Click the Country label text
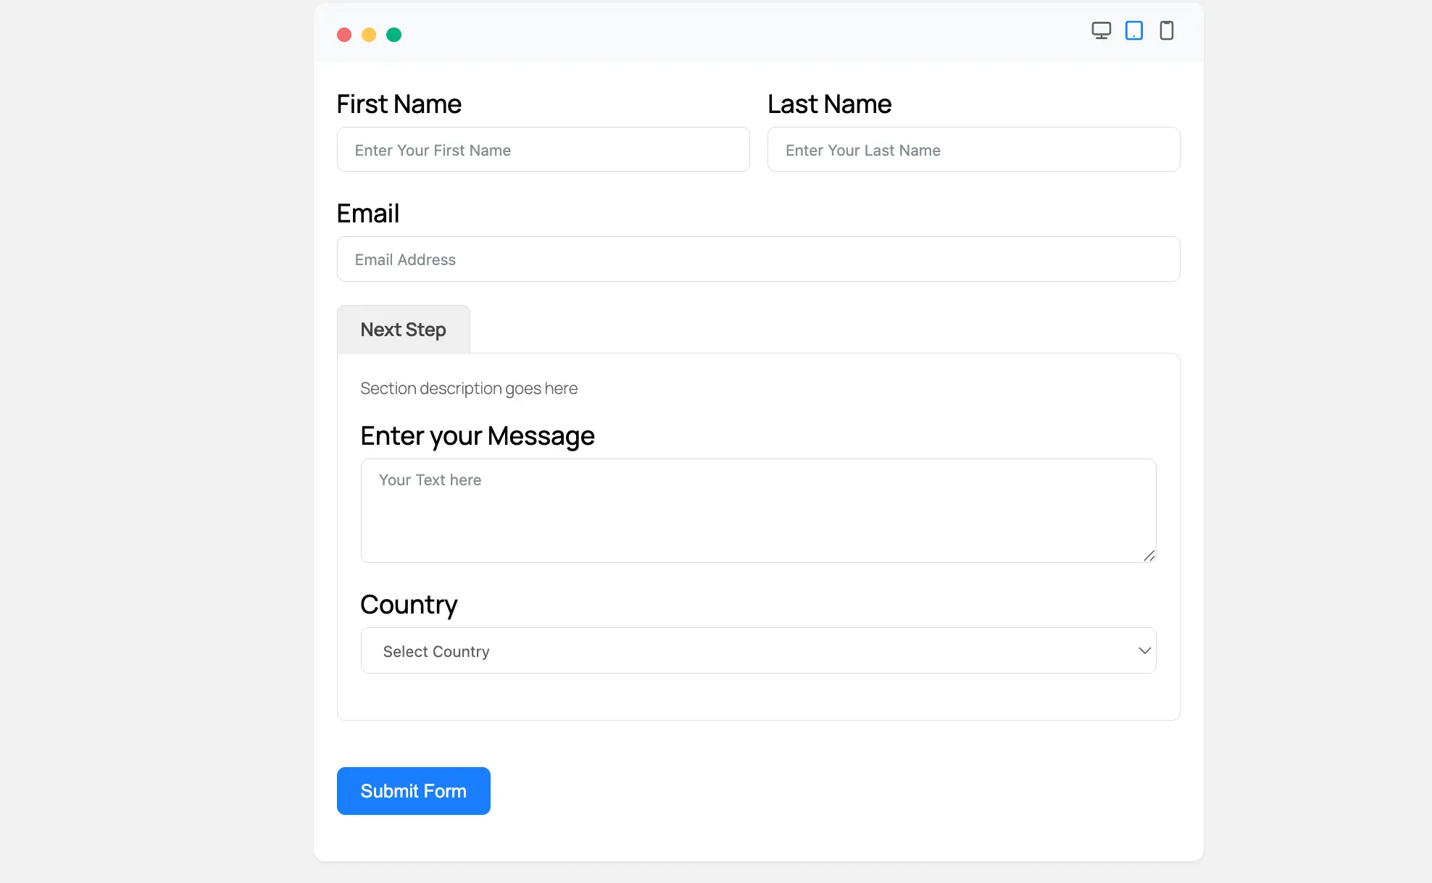 coord(409,605)
